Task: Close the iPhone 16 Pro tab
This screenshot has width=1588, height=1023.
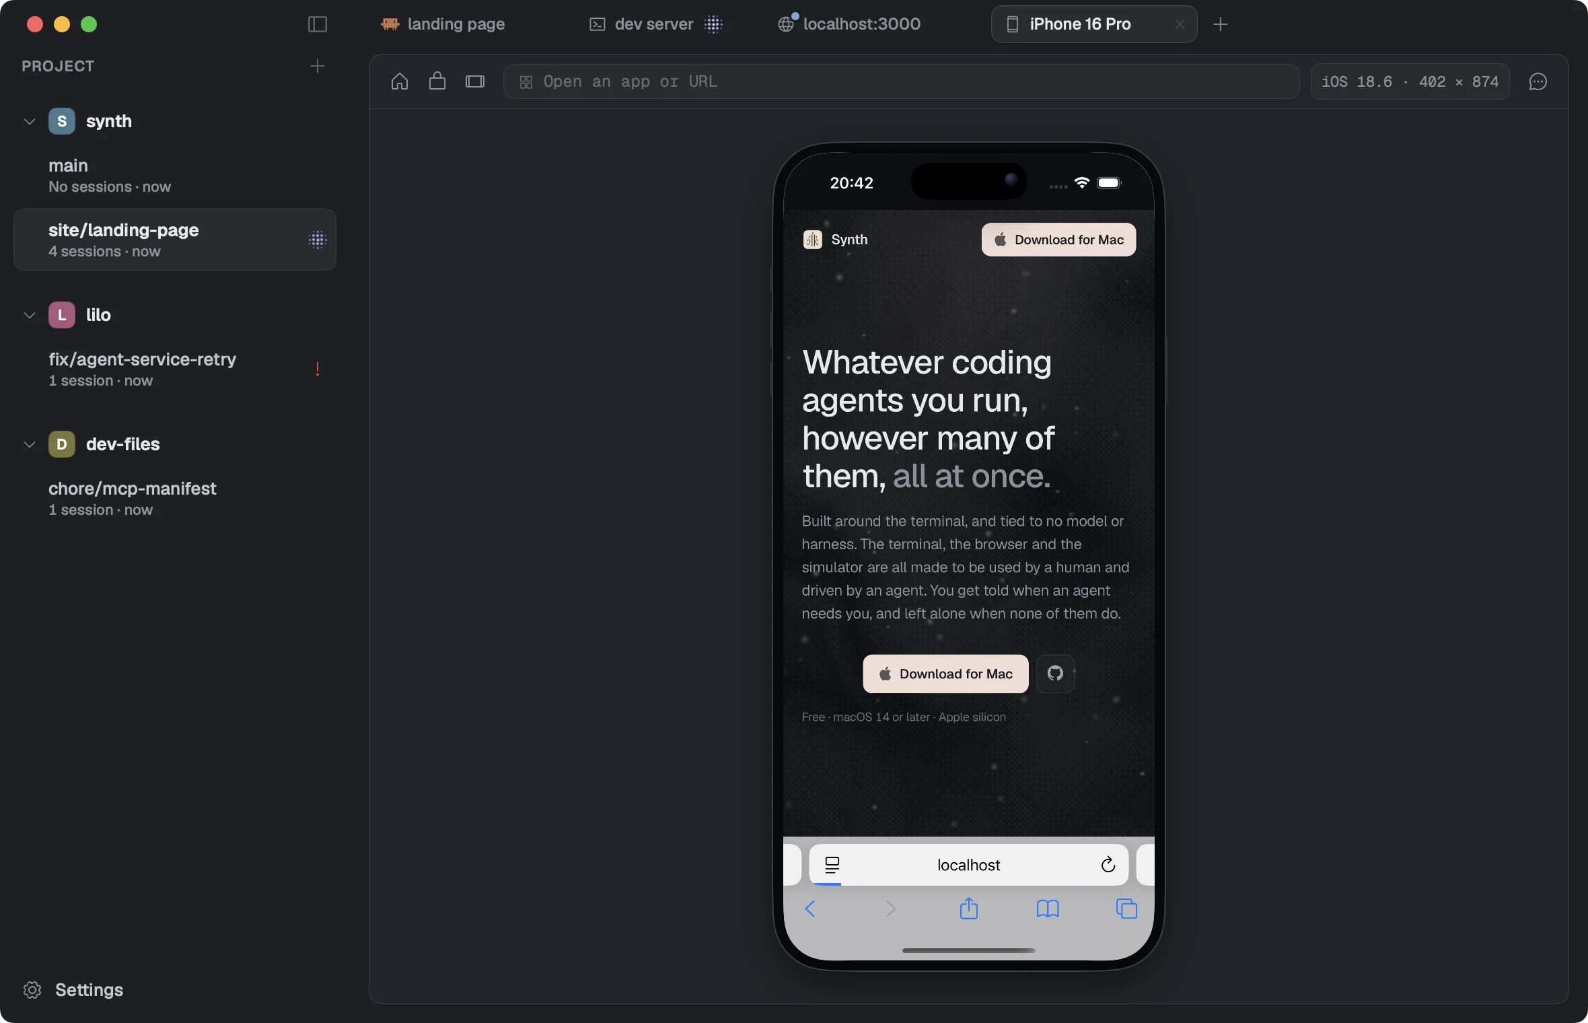Action: tap(1180, 24)
